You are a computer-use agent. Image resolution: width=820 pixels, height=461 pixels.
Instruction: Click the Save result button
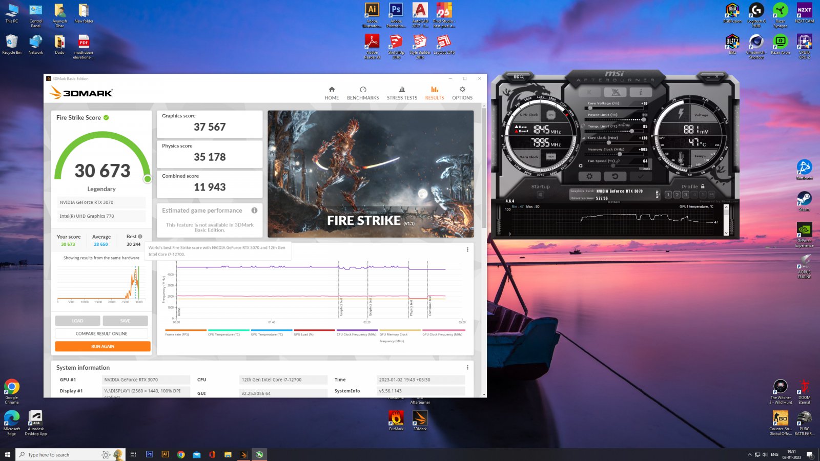tap(125, 321)
